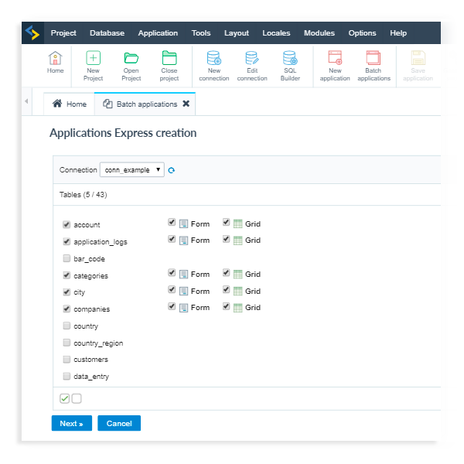Uncheck the account table checkbox
The width and height of the screenshot is (464, 464).
point(67,225)
